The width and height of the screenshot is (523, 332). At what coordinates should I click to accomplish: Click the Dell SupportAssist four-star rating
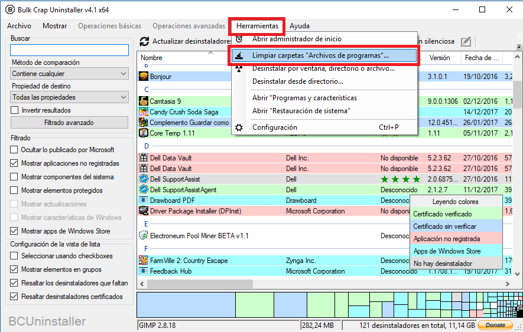pos(400,179)
